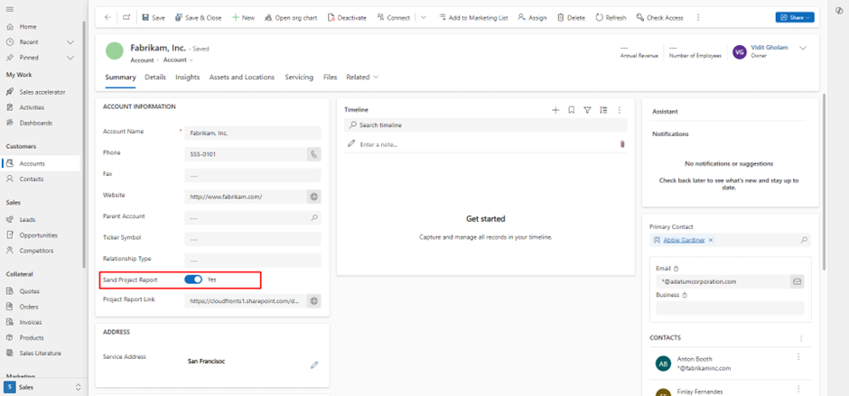Click Check Access command

pyautogui.click(x=659, y=17)
